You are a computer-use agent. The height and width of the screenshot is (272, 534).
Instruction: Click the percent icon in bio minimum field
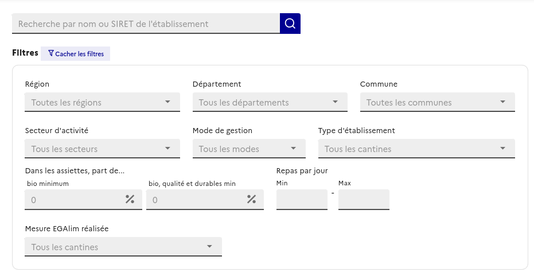130,200
